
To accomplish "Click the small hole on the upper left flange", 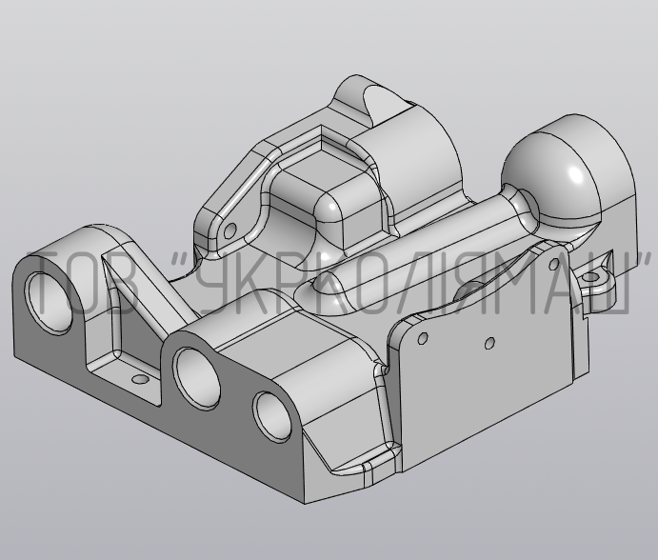I will tap(229, 230).
